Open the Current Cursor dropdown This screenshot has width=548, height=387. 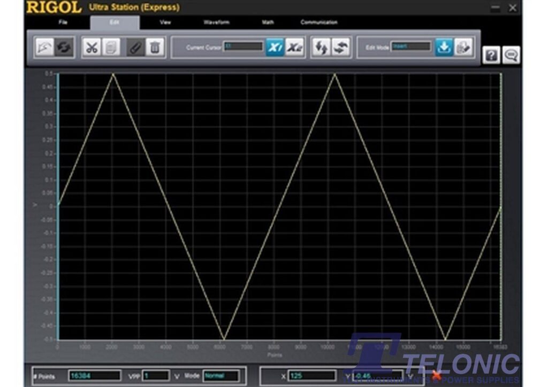243,47
